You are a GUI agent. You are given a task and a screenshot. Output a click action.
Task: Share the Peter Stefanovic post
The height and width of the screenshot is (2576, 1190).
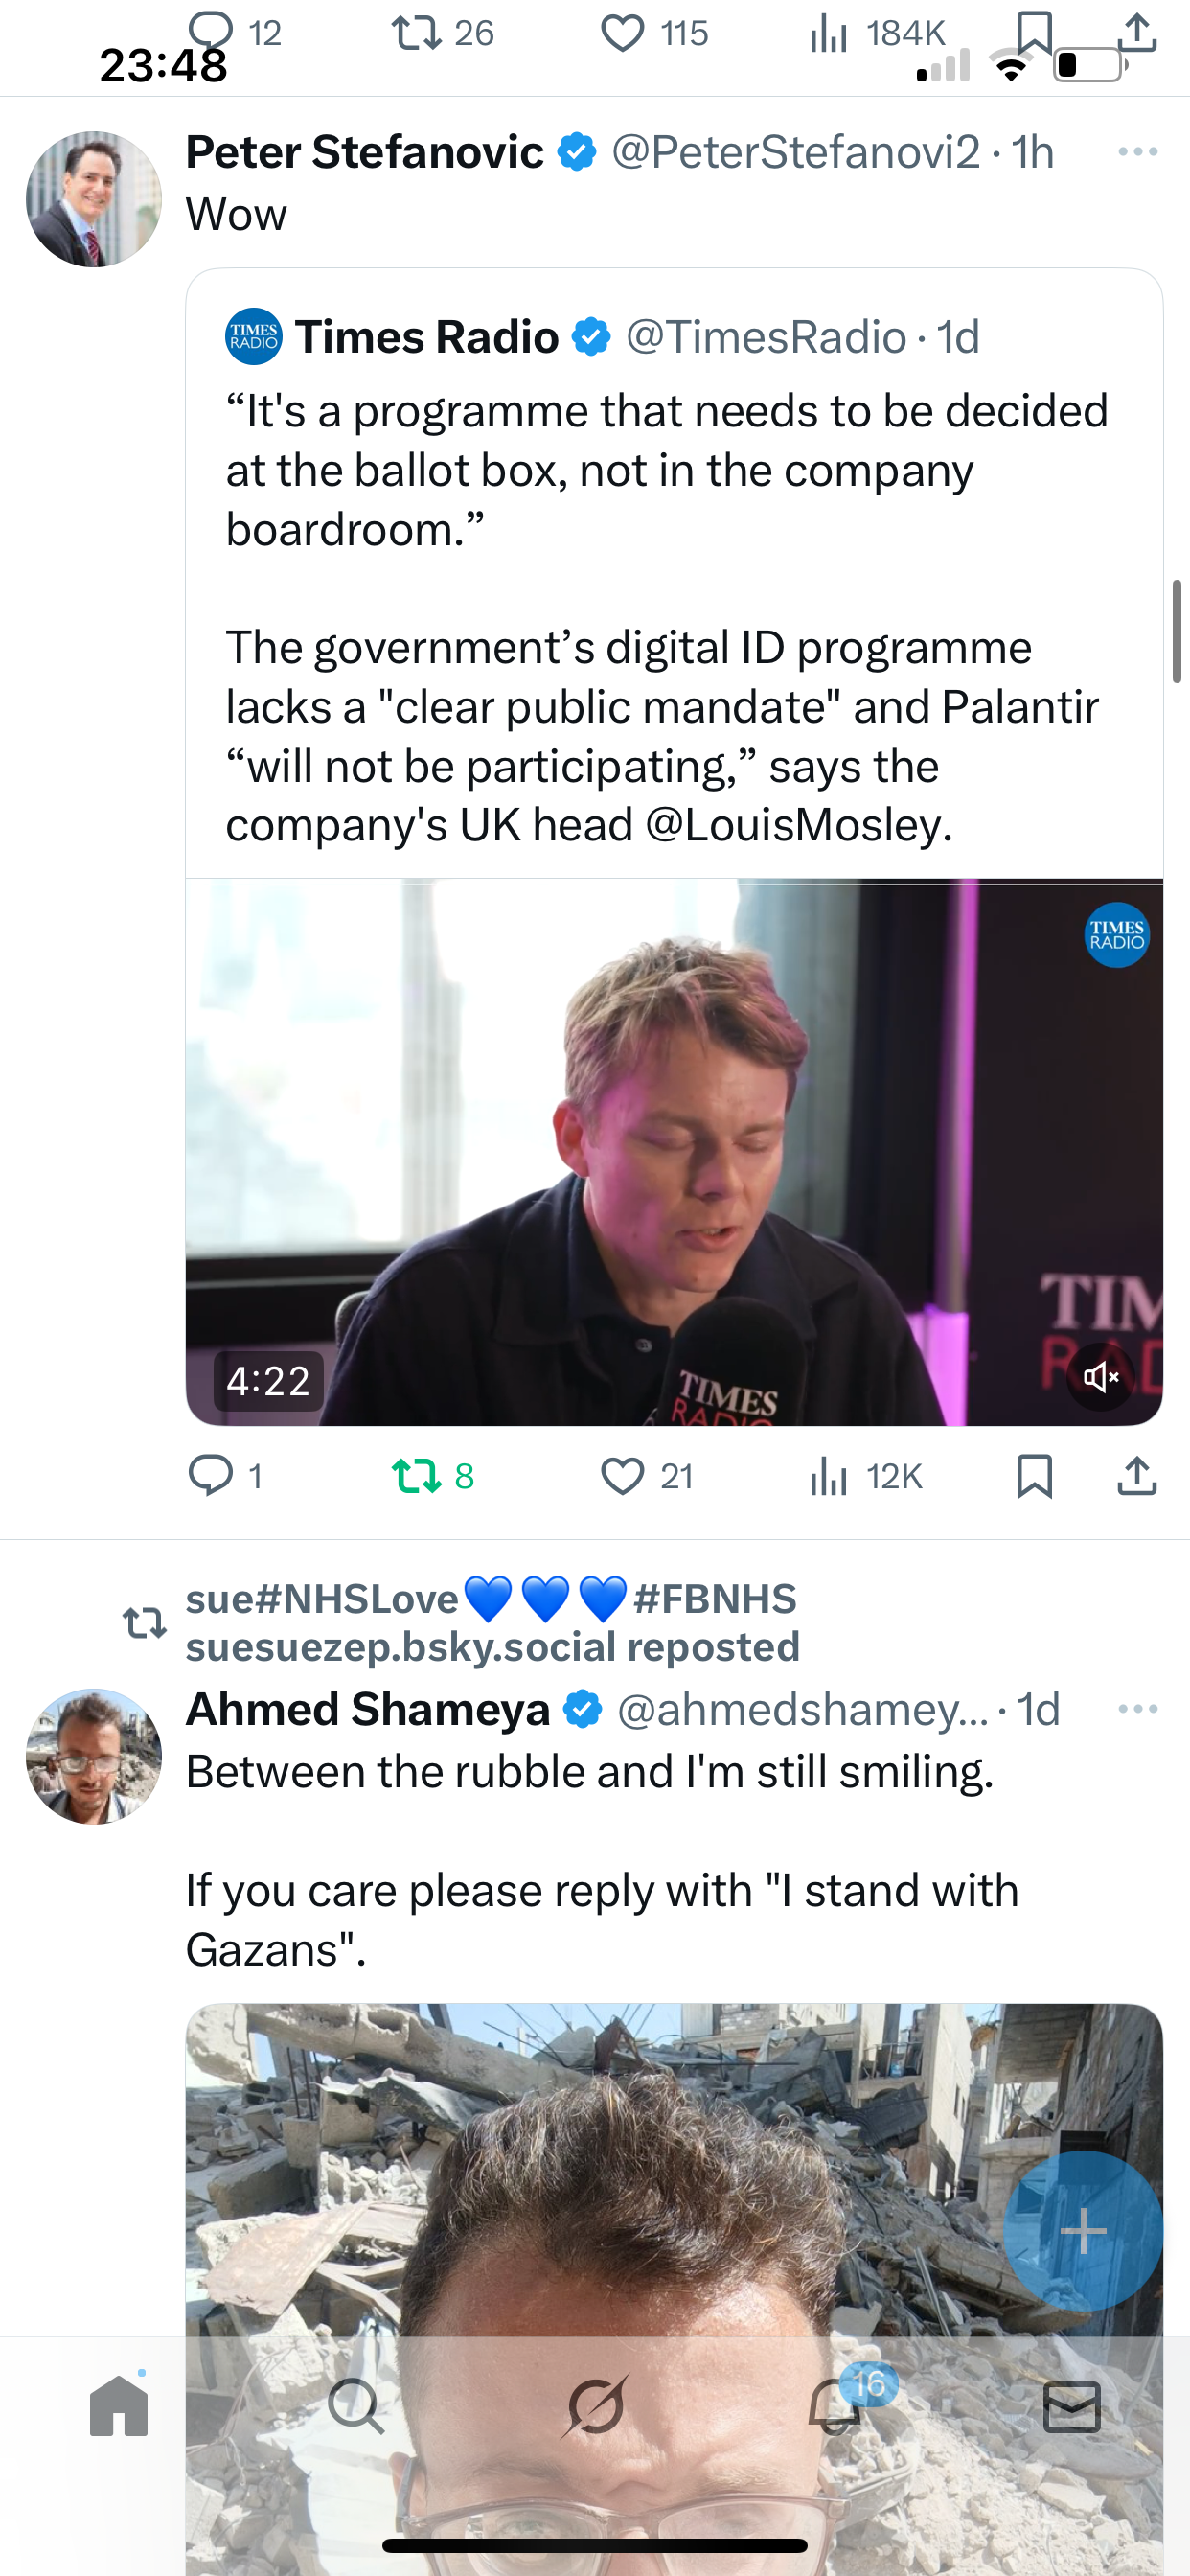(x=1136, y=1476)
